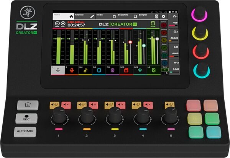The width and height of the screenshot is (230, 158).
Task: Tap the Wi-Fi status icon
Action: pos(173,12)
